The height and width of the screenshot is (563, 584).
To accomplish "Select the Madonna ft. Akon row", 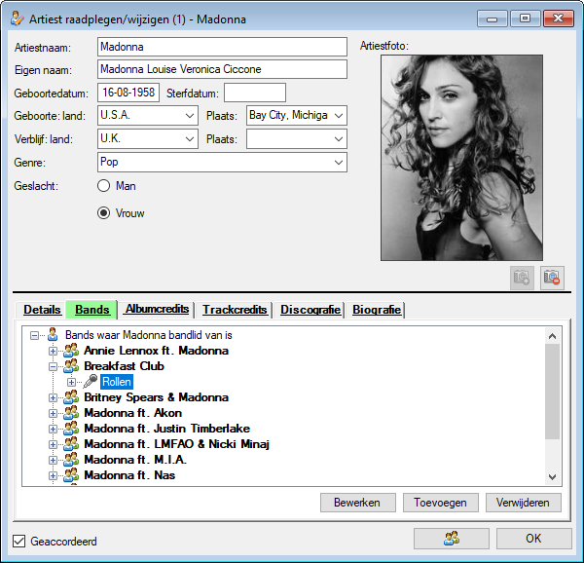I will pos(133,413).
